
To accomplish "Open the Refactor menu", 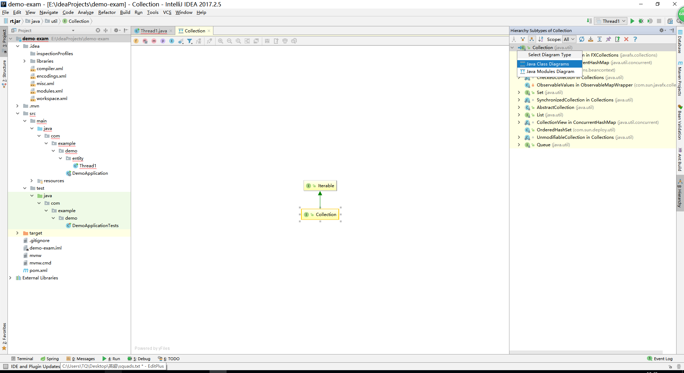I will point(107,12).
